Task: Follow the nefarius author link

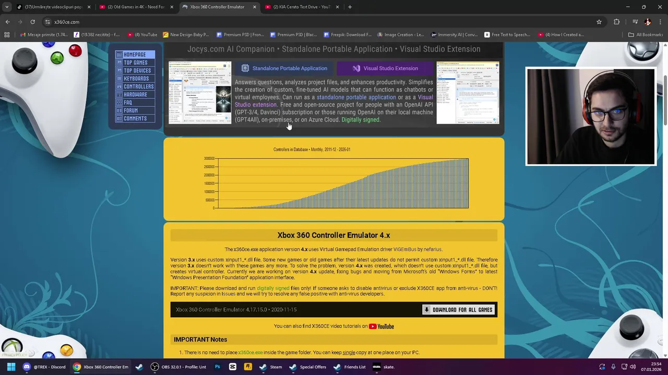Action: pos(433,249)
